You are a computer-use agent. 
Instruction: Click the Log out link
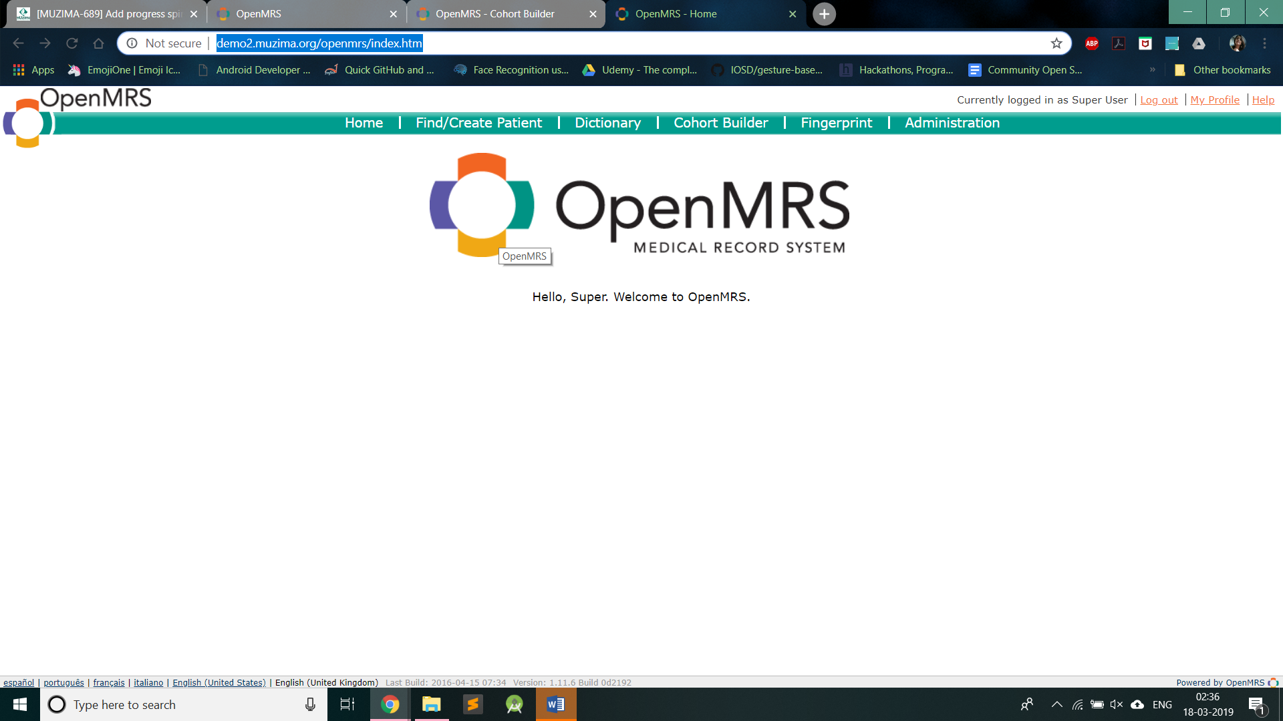[1159, 100]
